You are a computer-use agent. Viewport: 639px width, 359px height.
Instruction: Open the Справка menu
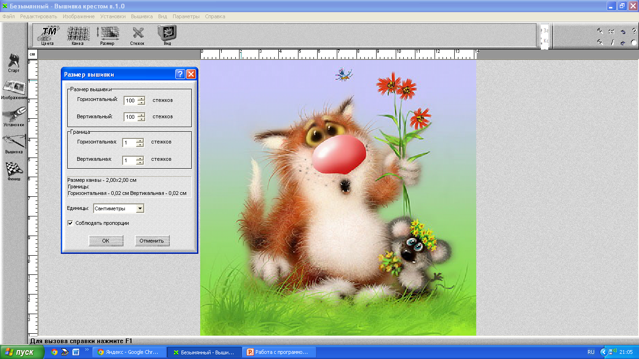[215, 16]
